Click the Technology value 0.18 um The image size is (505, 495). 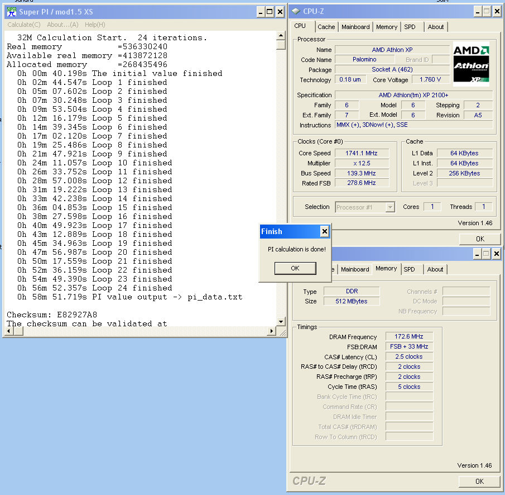pos(350,79)
